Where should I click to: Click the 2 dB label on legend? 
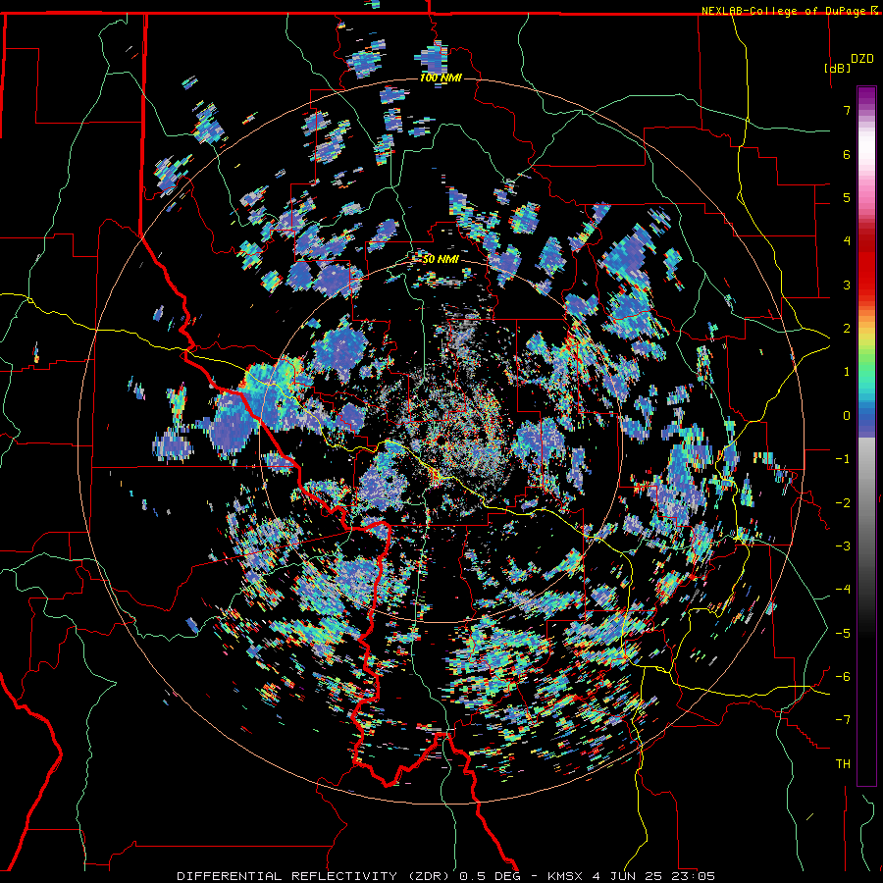[x=847, y=329]
